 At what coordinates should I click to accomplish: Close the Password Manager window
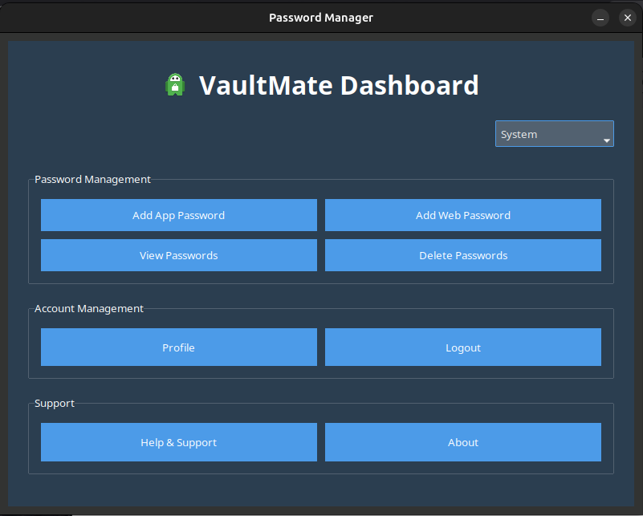[627, 18]
